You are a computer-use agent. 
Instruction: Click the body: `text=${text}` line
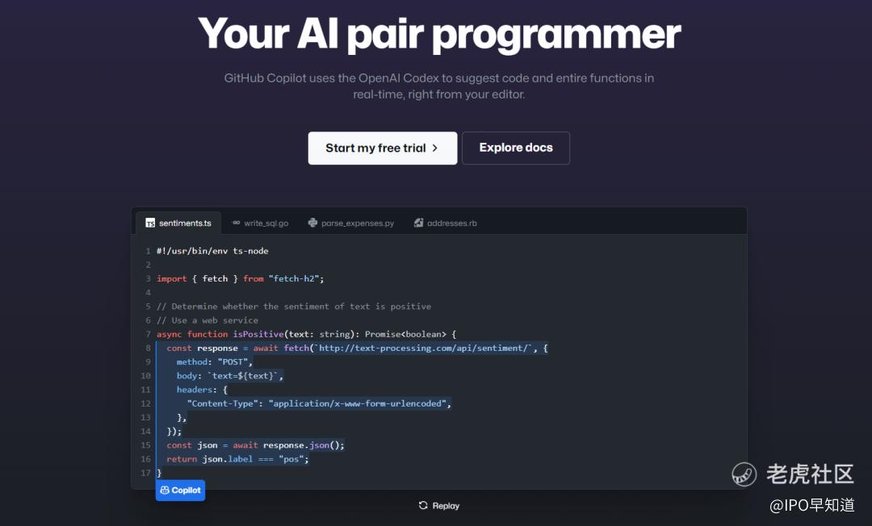[230, 376]
